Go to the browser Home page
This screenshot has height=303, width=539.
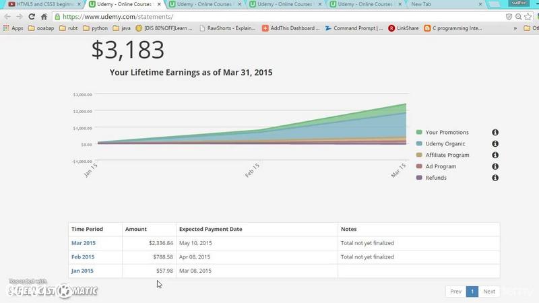click(44, 16)
